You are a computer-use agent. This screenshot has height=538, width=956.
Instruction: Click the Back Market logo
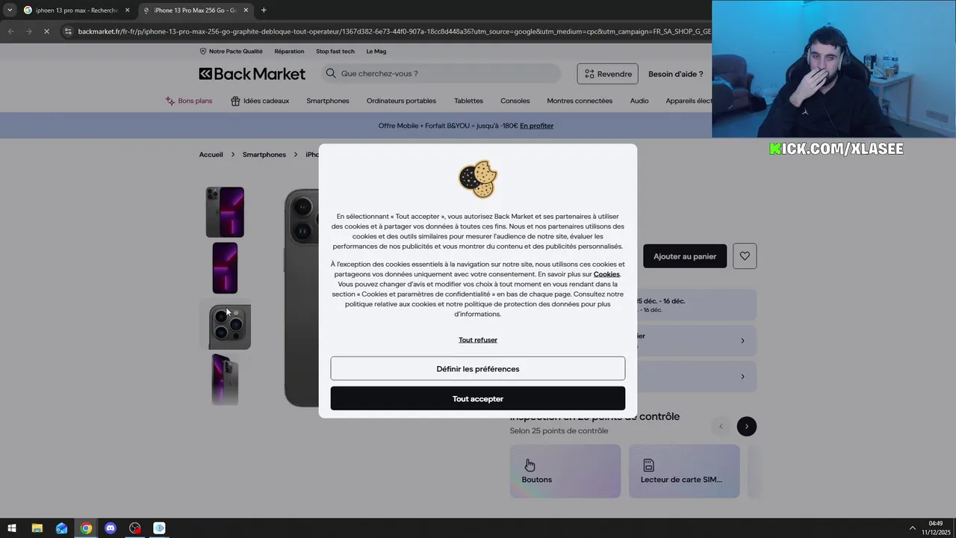pyautogui.click(x=252, y=73)
